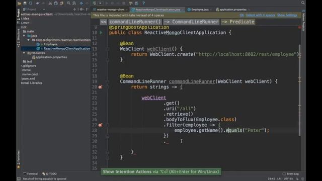Select the test folder in project tree
Screen dimensions: 322x181
pyautogui.click(x=29, y=61)
